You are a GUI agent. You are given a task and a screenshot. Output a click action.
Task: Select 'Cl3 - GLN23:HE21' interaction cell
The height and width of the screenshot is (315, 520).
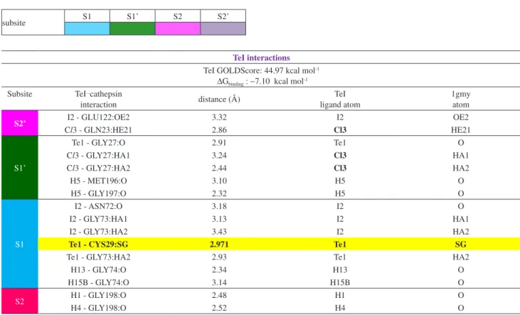click(x=98, y=130)
